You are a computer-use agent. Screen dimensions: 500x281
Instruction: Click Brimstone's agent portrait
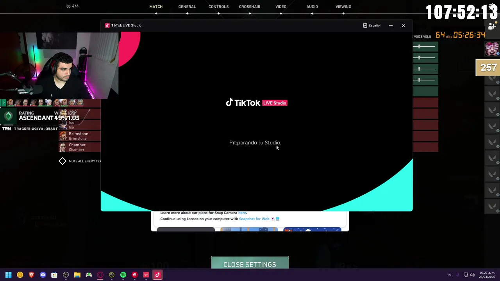coord(63,136)
